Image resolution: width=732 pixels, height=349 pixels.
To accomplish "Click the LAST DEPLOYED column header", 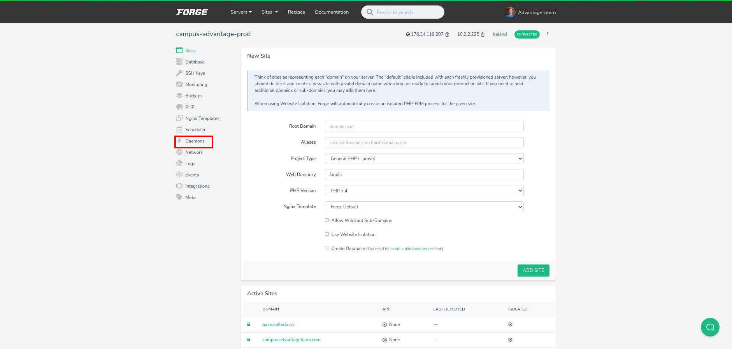I will click(449, 309).
